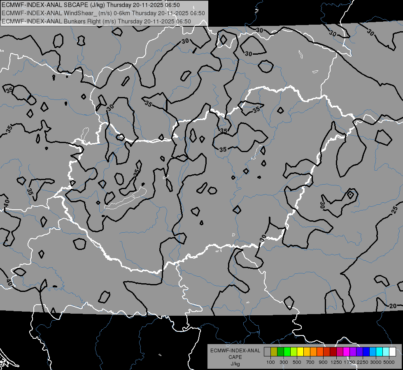Click the gray legend swatch below 100
The height and width of the screenshot is (370, 403).
[267, 352]
